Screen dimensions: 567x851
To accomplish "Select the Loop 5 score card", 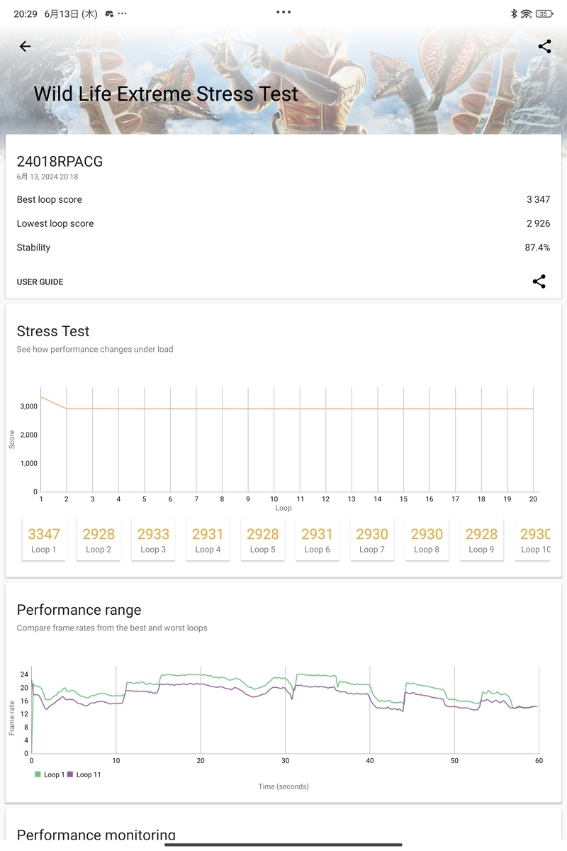I will [x=262, y=540].
